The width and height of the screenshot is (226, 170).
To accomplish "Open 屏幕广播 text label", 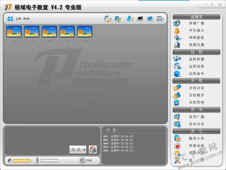I will (197, 23).
